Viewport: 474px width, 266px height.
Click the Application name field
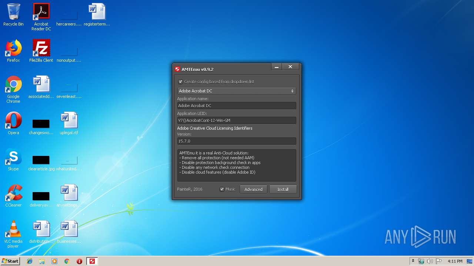coord(237,106)
